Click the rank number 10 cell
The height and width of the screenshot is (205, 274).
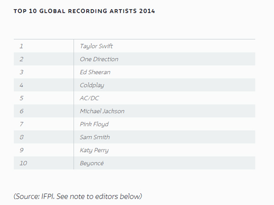(23, 163)
